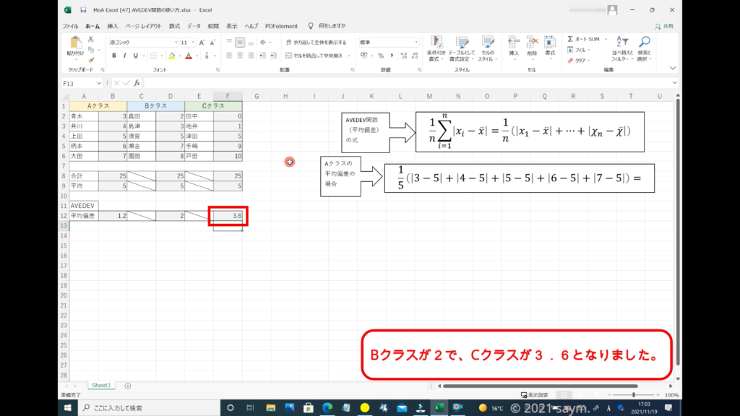Open the font size dropdown
This screenshot has height=416, width=740.
(193, 43)
